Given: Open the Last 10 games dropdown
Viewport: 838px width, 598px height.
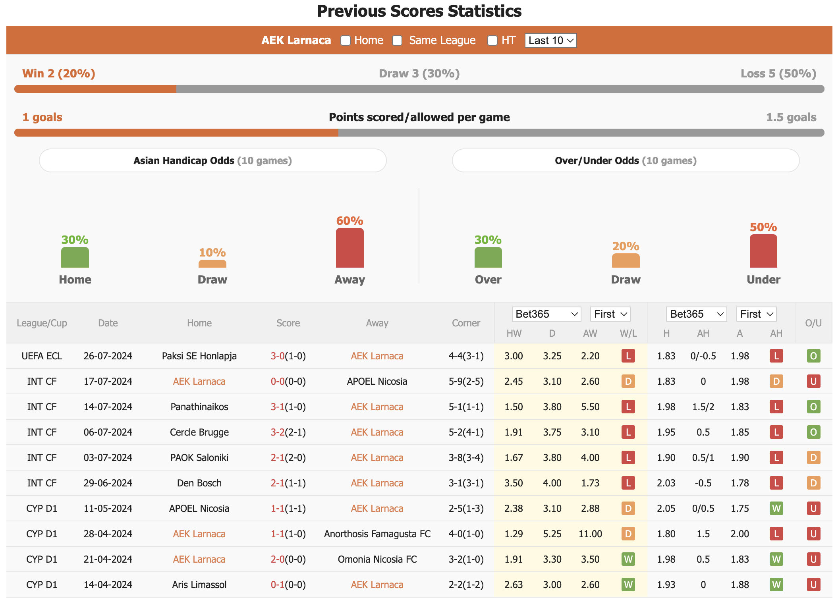Looking at the screenshot, I should pos(551,41).
